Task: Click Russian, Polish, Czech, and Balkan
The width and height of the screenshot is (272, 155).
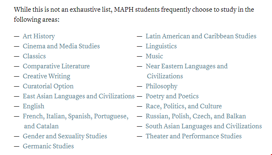Action: point(195,116)
